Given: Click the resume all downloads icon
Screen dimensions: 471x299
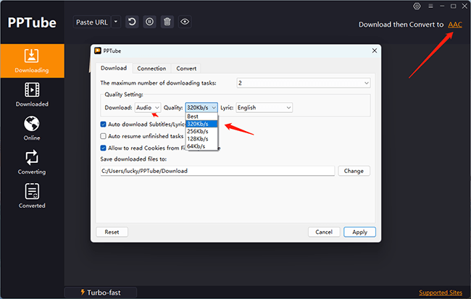Looking at the screenshot, I should click(132, 22).
